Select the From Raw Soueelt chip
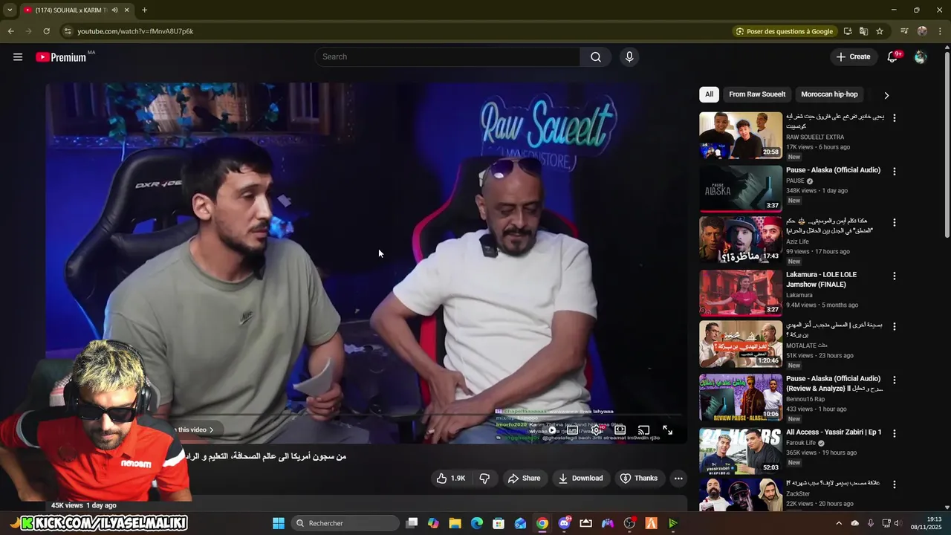The height and width of the screenshot is (535, 951). (757, 94)
